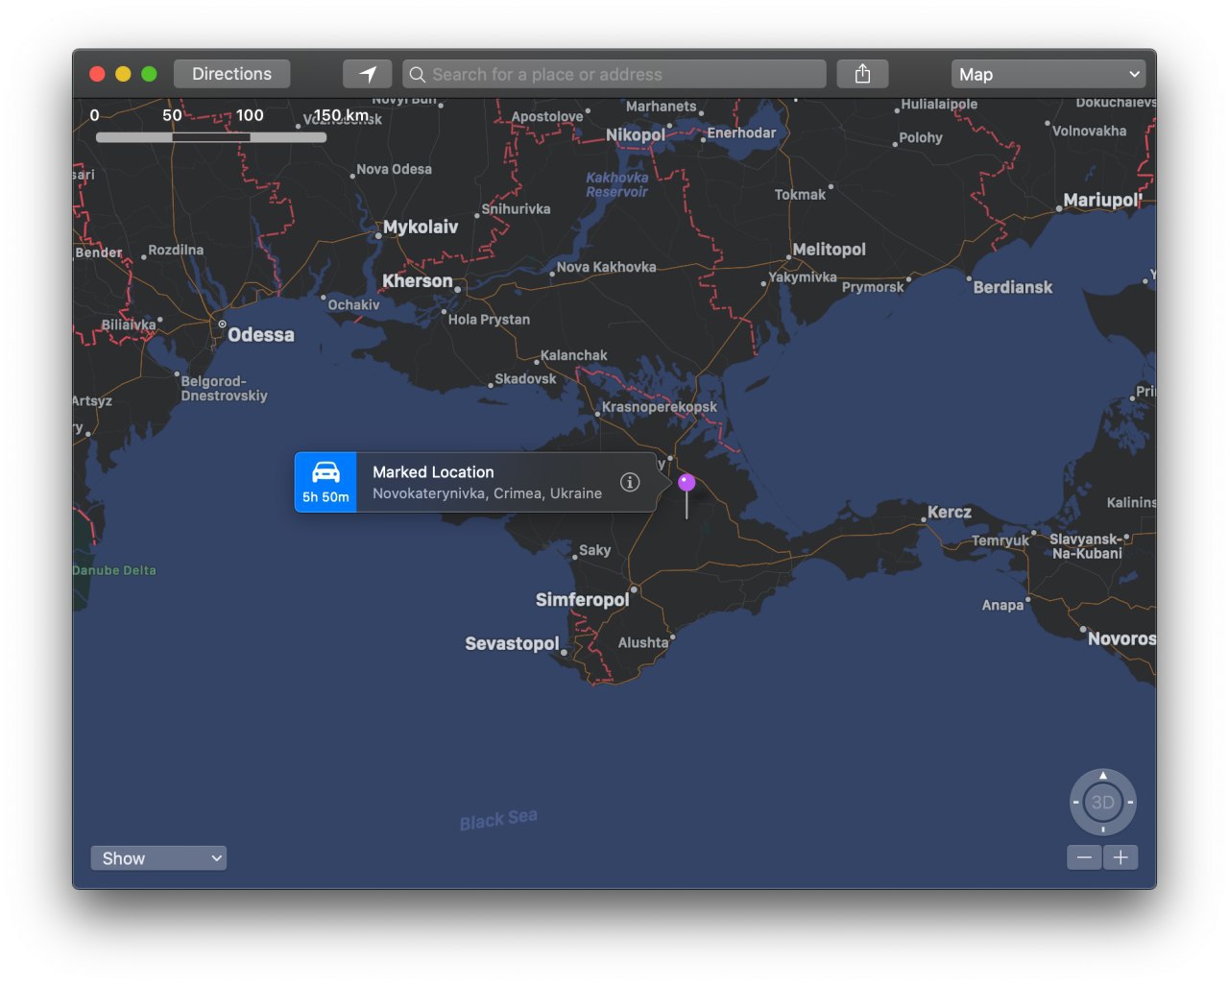Image resolution: width=1229 pixels, height=985 pixels.
Task: Click the Ochakiv town label
Action: [354, 305]
